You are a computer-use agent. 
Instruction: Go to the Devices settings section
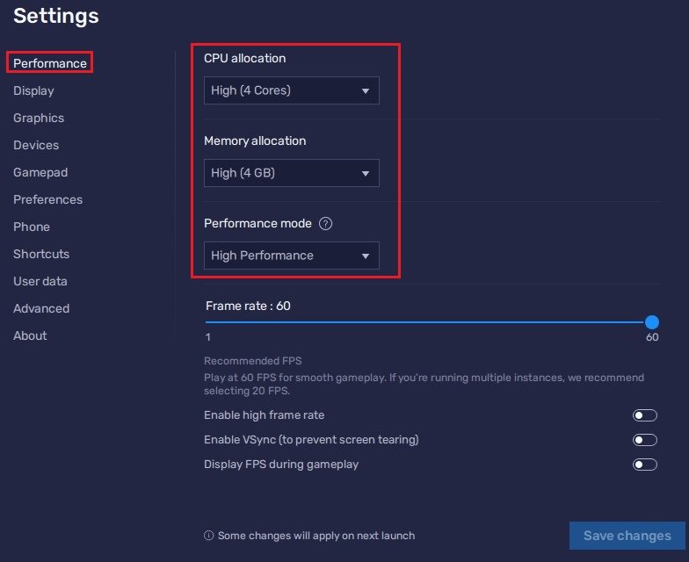pos(36,145)
